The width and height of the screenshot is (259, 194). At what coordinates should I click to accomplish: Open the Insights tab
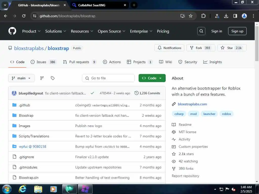(212, 62)
